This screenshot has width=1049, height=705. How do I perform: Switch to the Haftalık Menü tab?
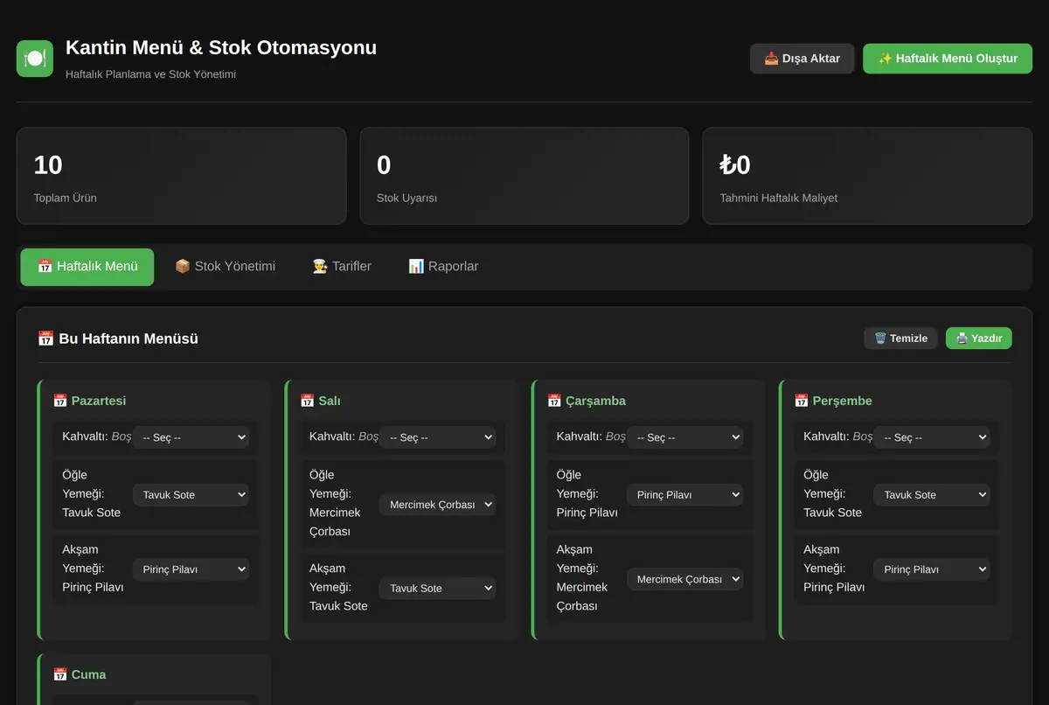(87, 267)
